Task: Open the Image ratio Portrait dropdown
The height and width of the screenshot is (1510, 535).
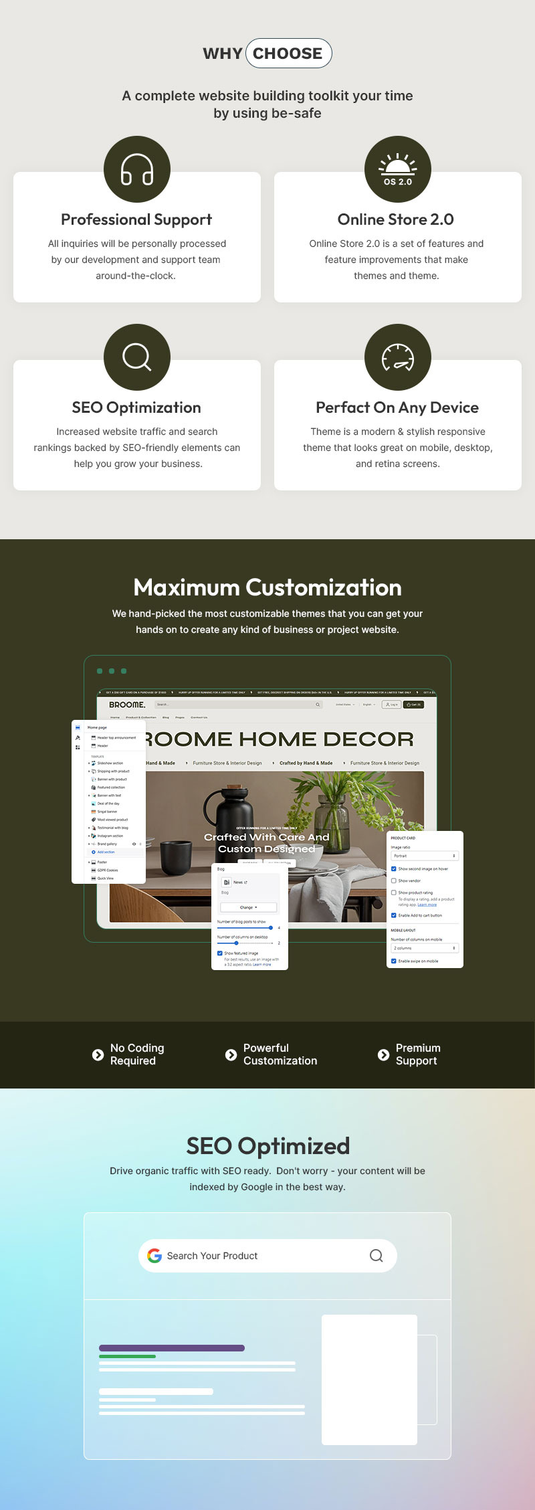Action: 424,856
